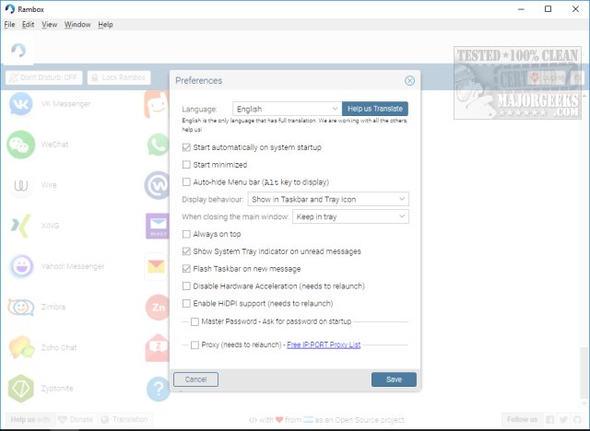Choose the XING service icon
This screenshot has height=431, width=590.
(20, 226)
